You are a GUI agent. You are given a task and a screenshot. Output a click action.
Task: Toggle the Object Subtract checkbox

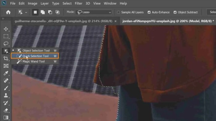click(x=175, y=12)
